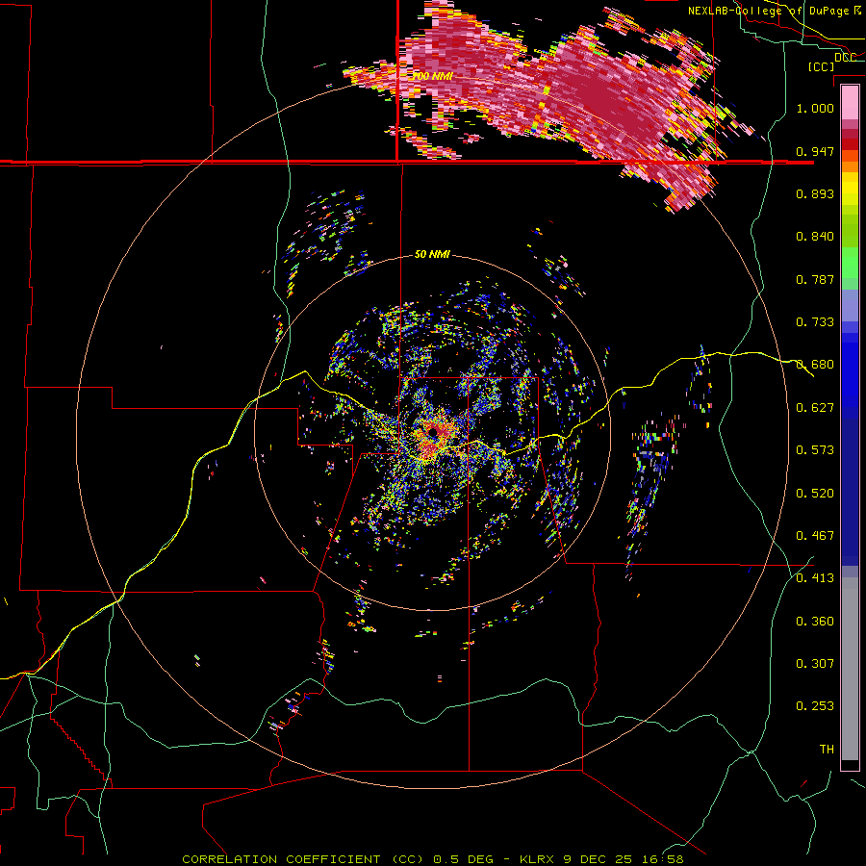Click the 100 NMI range ring label
This screenshot has width=866, height=866.
point(432,76)
